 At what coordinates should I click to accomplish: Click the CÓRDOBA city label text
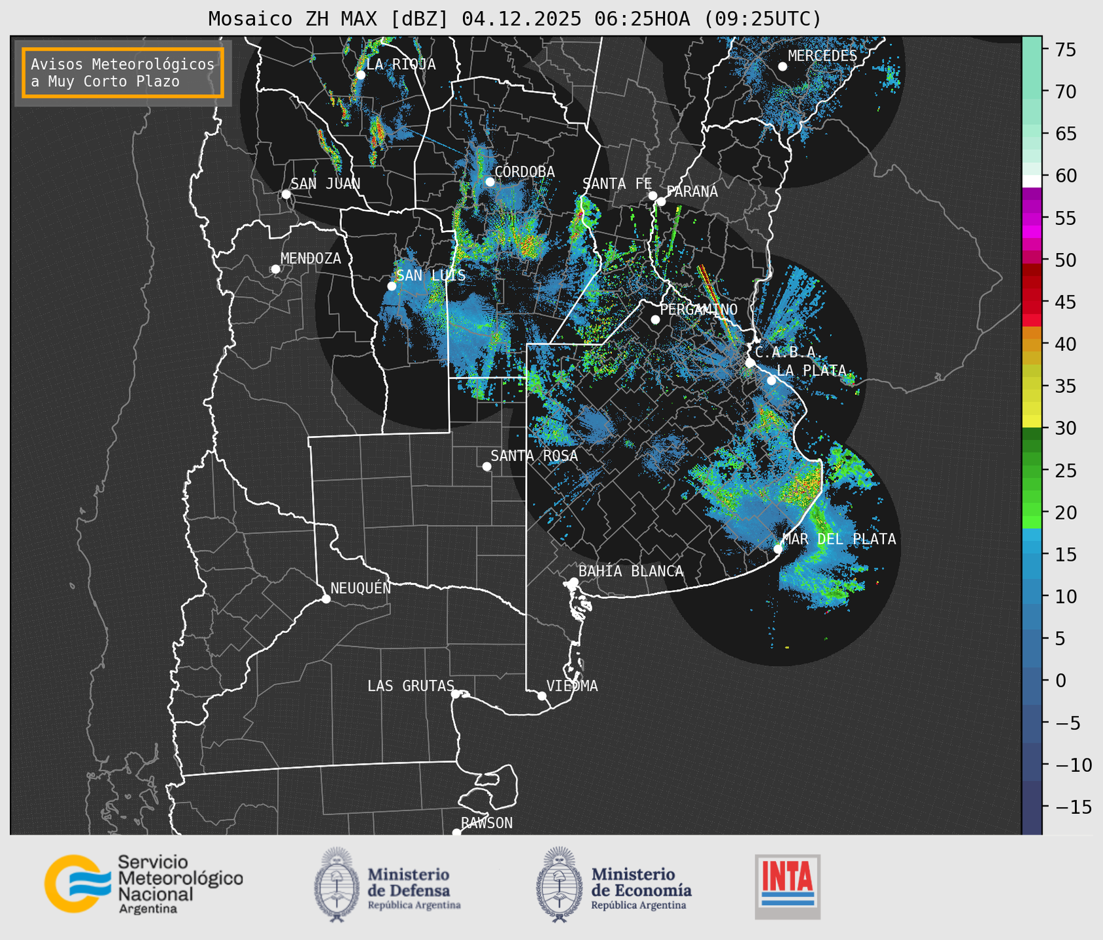(x=524, y=171)
